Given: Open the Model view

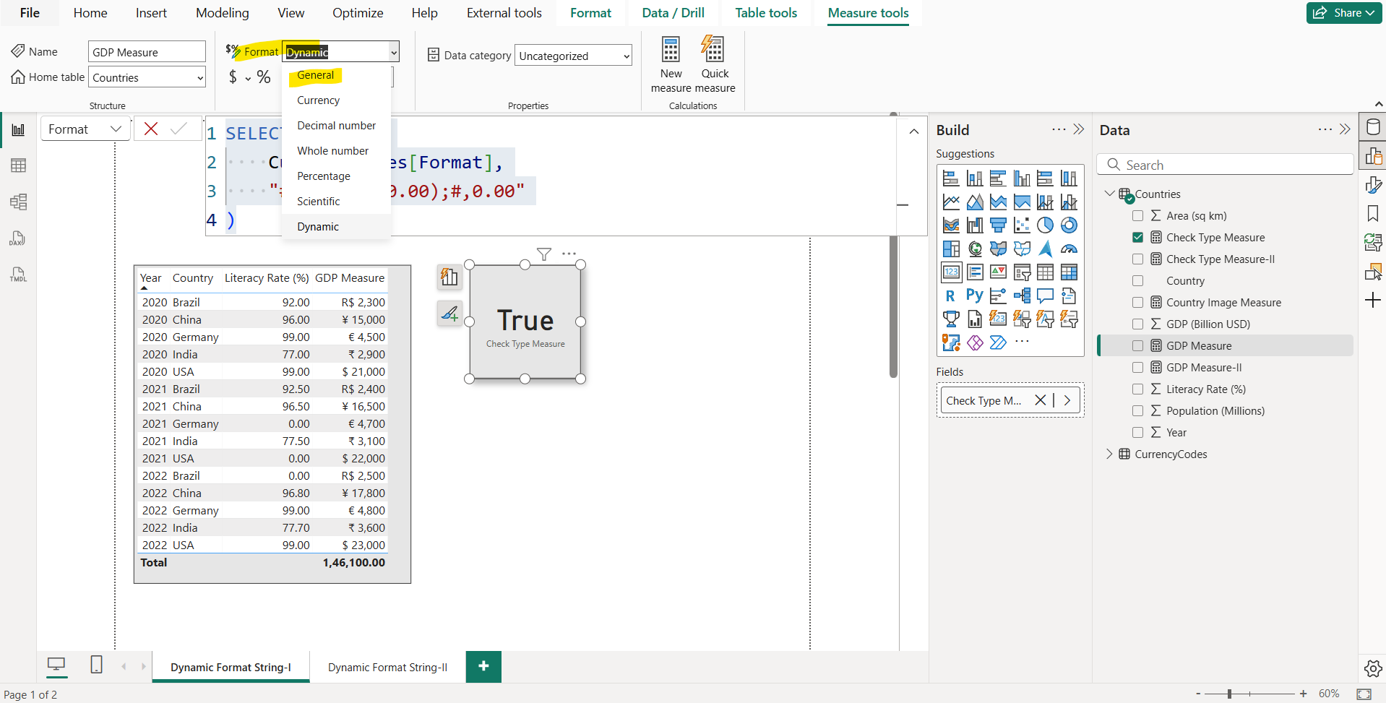Looking at the screenshot, I should pyautogui.click(x=18, y=202).
